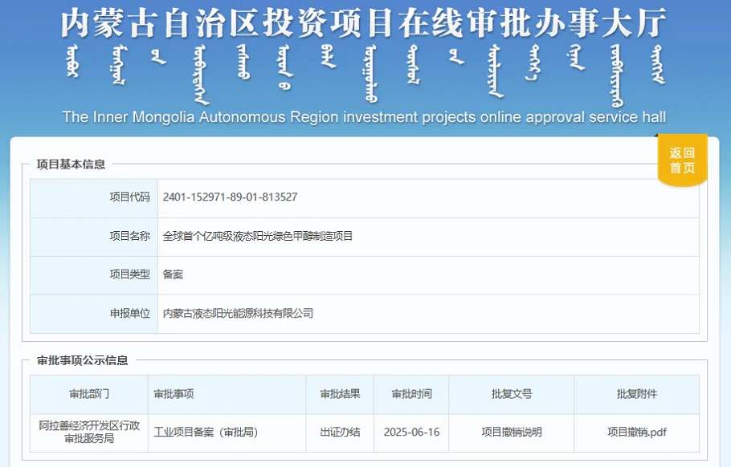Open the 项目撤销.pdf attachment
This screenshot has width=731, height=467.
coord(637,432)
